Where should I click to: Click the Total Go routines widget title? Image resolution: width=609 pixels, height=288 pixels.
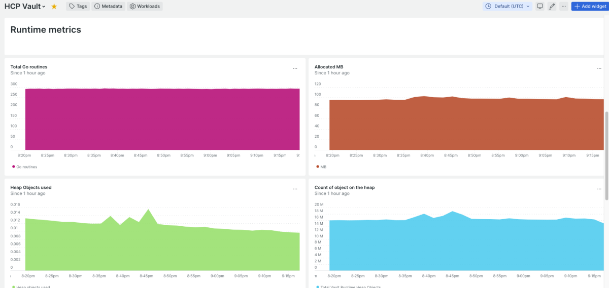[x=29, y=67]
